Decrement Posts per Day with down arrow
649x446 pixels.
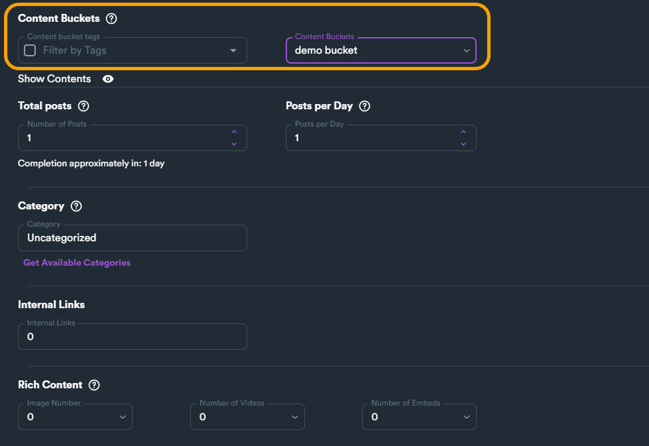tap(463, 143)
